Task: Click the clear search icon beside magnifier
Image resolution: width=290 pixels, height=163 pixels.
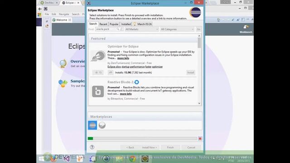Action: (121, 29)
